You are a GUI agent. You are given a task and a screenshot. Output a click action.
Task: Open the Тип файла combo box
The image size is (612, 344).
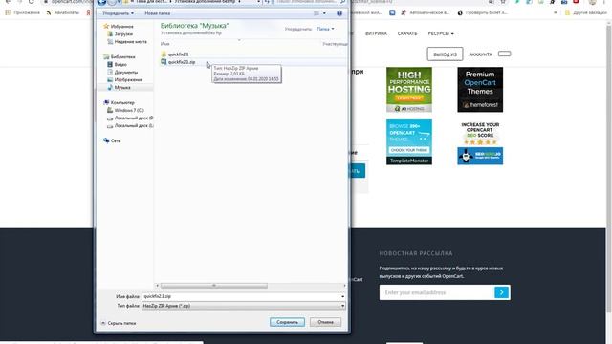point(244,306)
